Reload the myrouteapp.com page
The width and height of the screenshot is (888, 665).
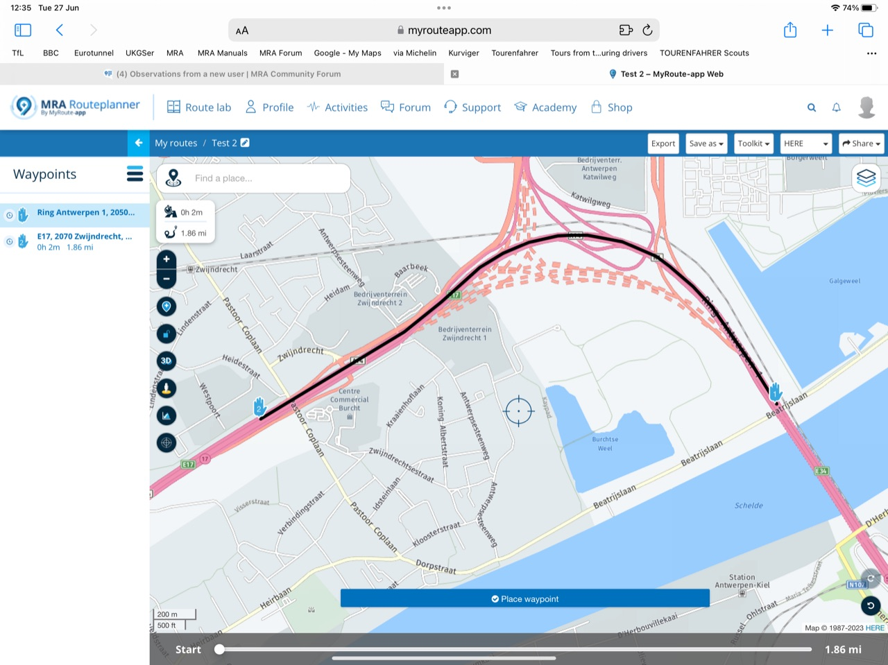pyautogui.click(x=647, y=30)
